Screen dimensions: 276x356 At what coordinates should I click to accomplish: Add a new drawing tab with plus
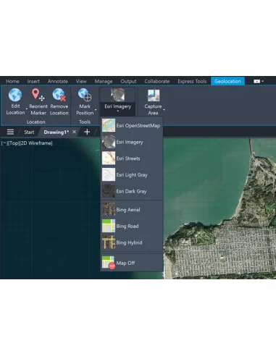[87, 132]
